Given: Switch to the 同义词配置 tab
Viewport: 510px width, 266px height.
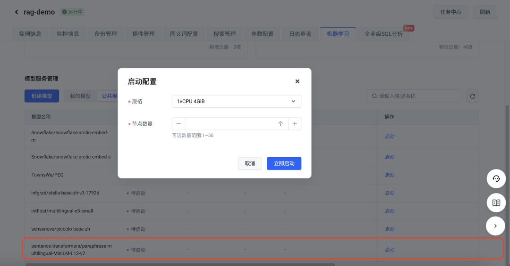Looking at the screenshot, I should coord(184,34).
